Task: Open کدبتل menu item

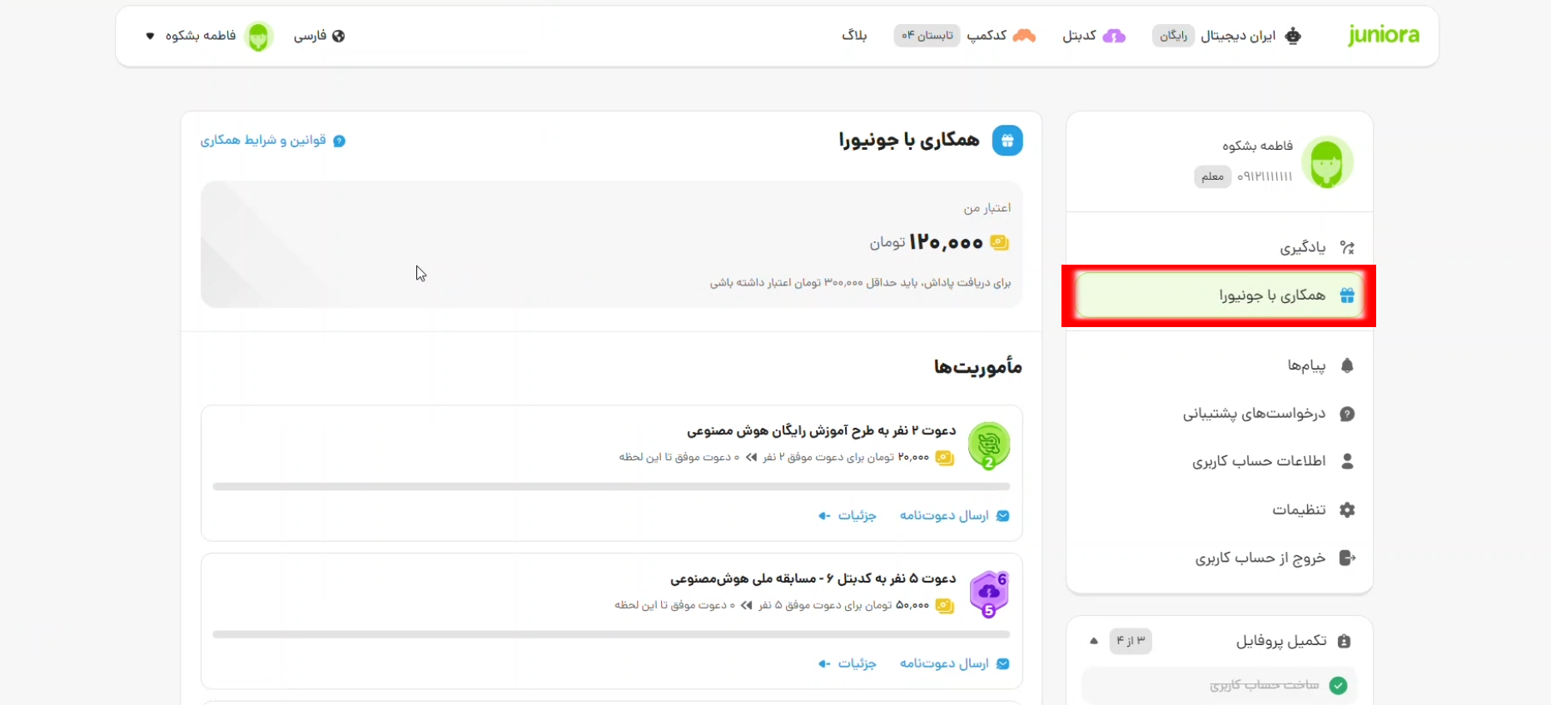Action: (1079, 36)
